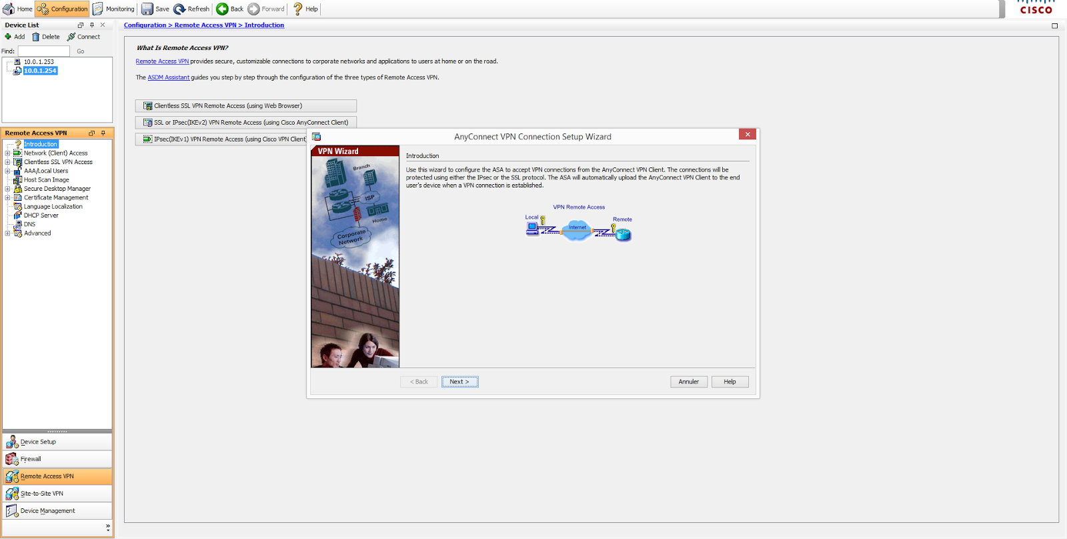1067x539 pixels.
Task: Click the green Back arrow
Action: click(x=222, y=9)
